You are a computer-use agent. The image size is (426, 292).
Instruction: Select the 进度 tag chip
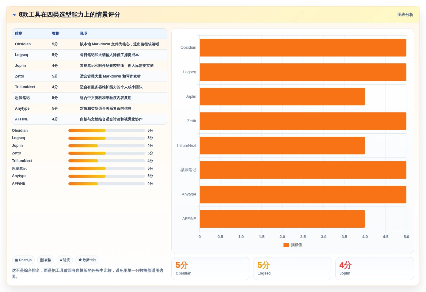pyautogui.click(x=65, y=260)
